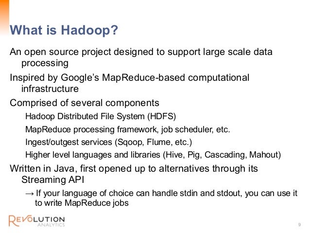Select the 'An open source project' line
The height and width of the screenshot is (233, 310).
click(141, 52)
